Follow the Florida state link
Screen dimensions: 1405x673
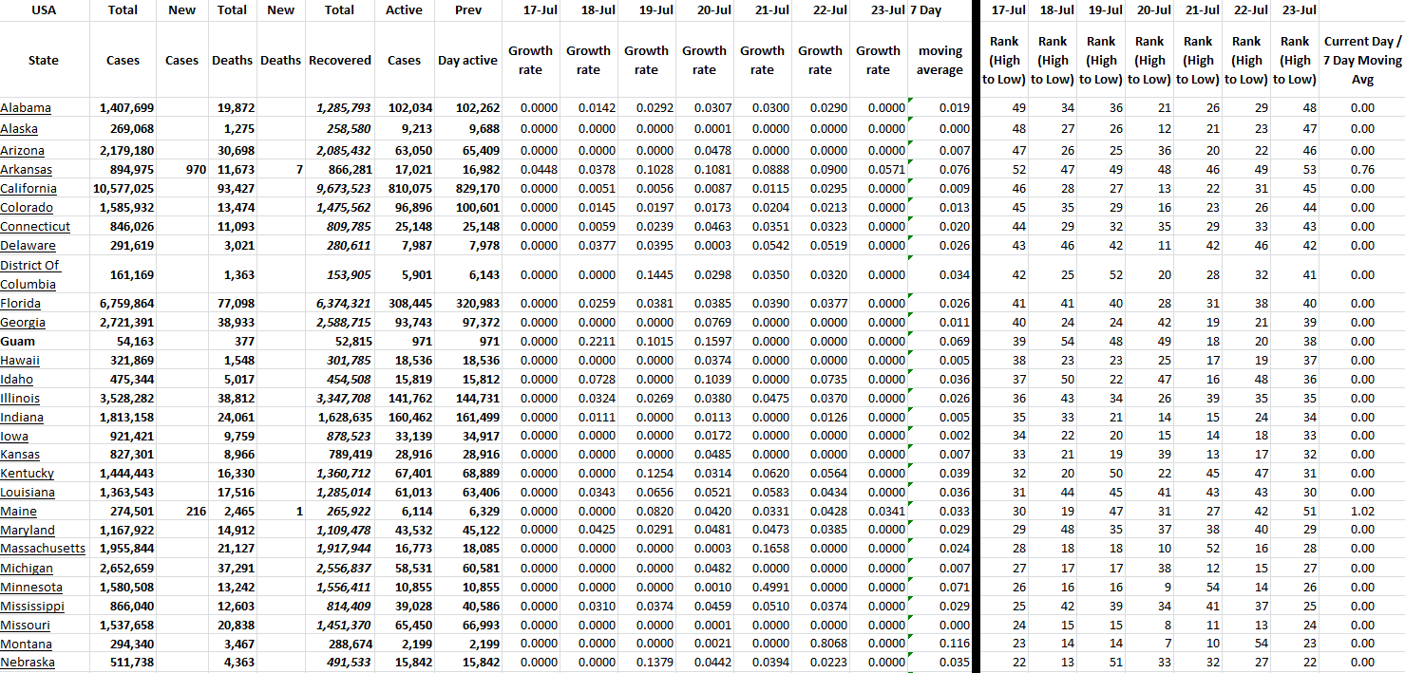pyautogui.click(x=21, y=304)
